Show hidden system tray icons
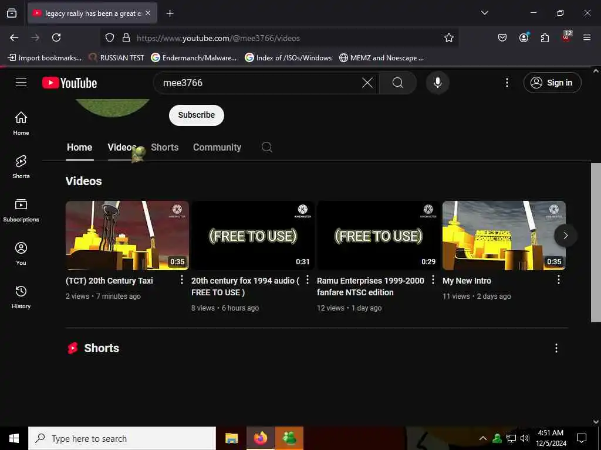 (x=483, y=438)
